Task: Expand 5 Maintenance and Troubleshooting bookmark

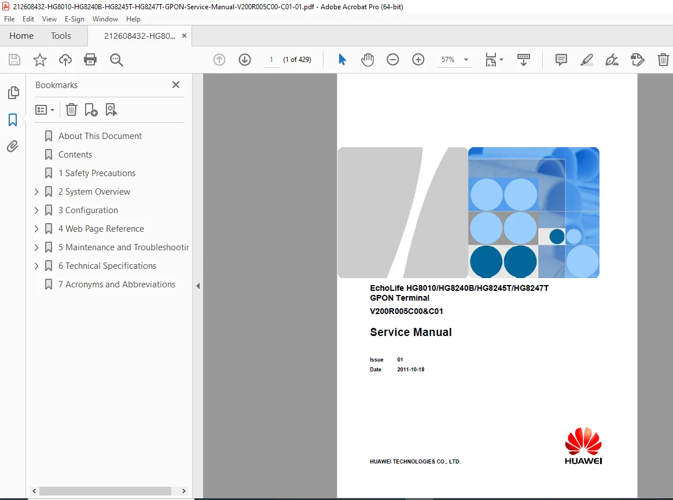Action: 36,247
